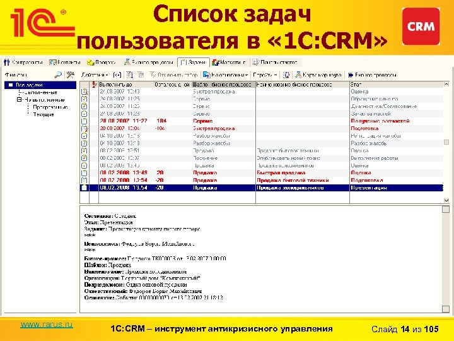
Task: Click task icon of Обращение клиента row
Action: point(84,99)
